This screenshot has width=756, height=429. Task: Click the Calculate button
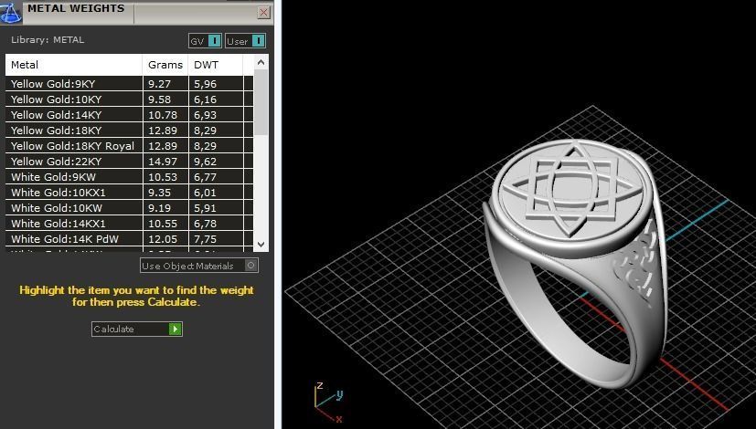pos(137,329)
